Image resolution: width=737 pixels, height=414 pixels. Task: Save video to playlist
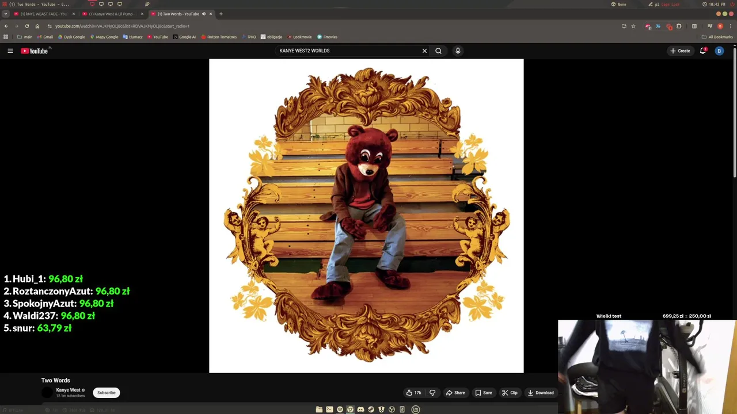coord(484,393)
